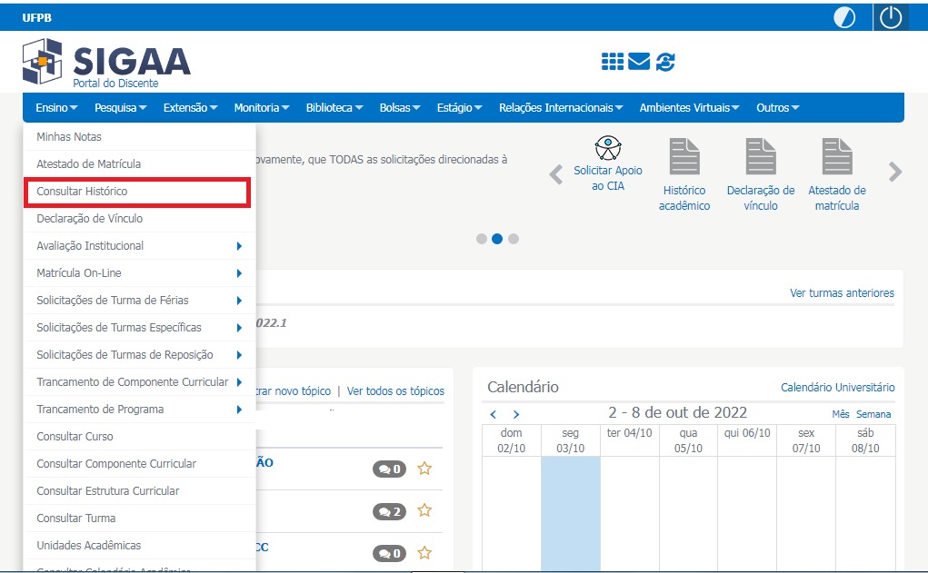928x573 pixels.
Task: Click the refresh sync icon
Action: (665, 62)
